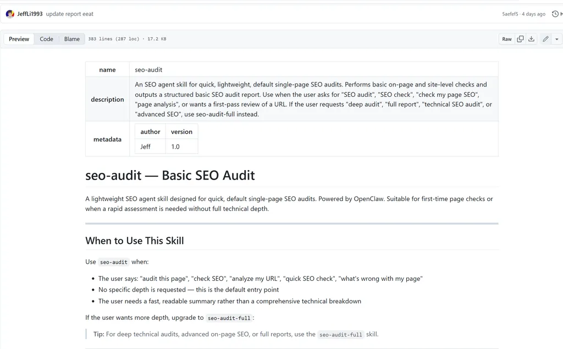Open commit message 'update report eeat'
This screenshot has height=349, width=563.
click(70, 14)
